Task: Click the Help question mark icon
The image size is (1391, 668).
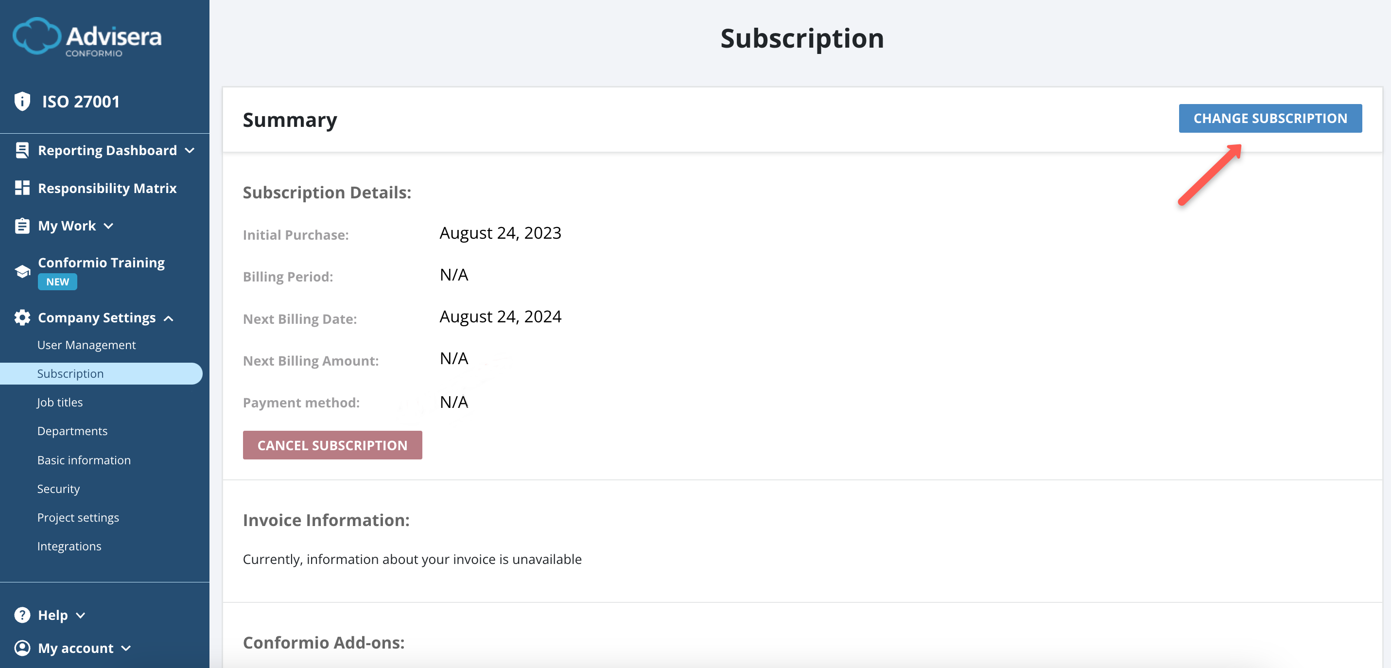Action: coord(21,615)
